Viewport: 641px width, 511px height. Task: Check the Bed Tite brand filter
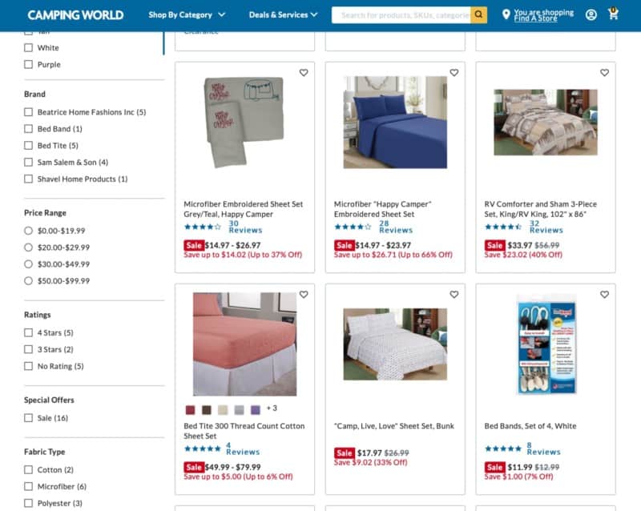[x=28, y=146]
